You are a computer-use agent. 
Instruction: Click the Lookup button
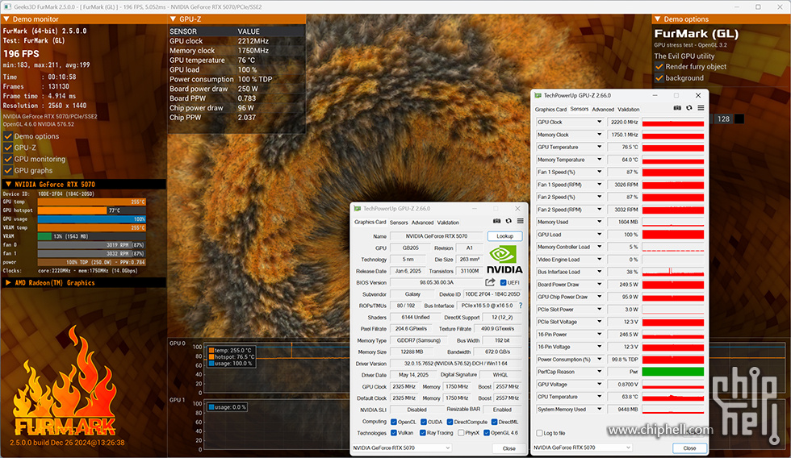pyautogui.click(x=505, y=235)
